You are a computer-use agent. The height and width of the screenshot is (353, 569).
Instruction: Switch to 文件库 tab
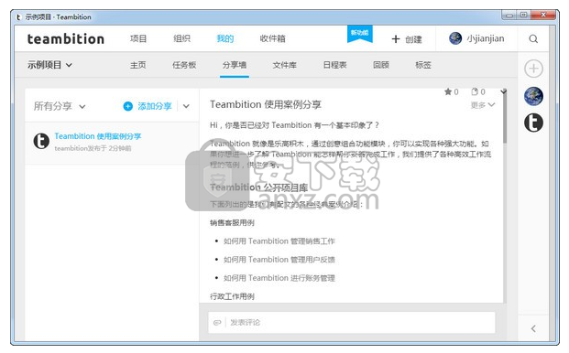(284, 65)
